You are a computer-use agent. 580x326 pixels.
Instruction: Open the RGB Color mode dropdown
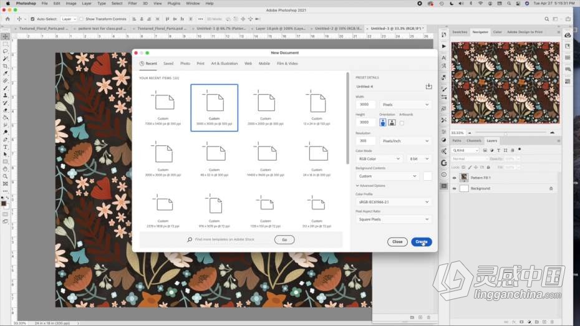(x=379, y=159)
